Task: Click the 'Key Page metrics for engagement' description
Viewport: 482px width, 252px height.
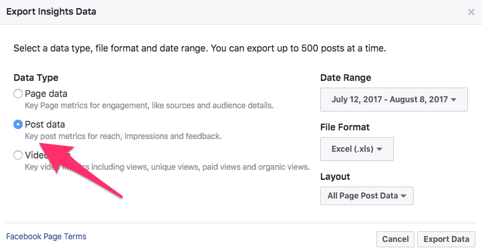Action: click(149, 106)
